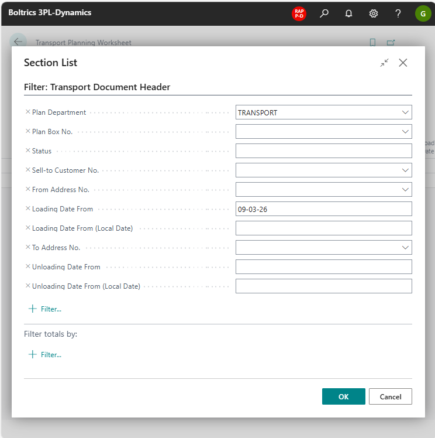
Task: Open the Sell-to Customer No. dropdown
Action: pyautogui.click(x=405, y=170)
